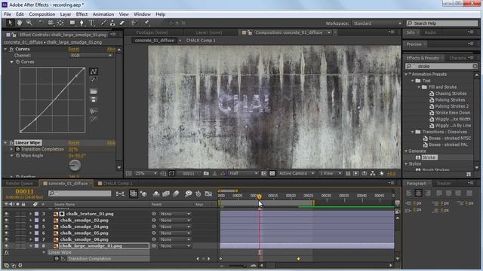Image resolution: width=483 pixels, height=271 pixels.
Task: Hide chalk_texture_01.png layer eye
Action: pyautogui.click(x=7, y=214)
